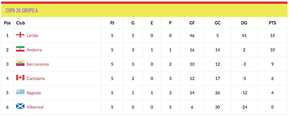The height and width of the screenshot is (116, 289).
Task: Sort by the GF column header
Action: (x=192, y=23)
